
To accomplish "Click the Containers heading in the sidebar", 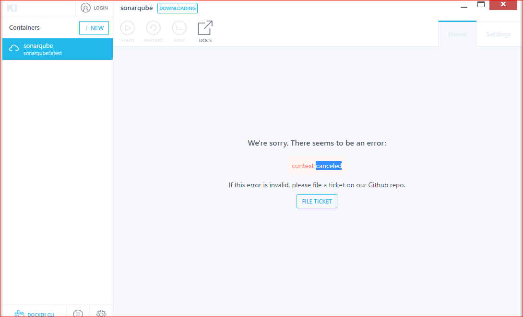I will click(24, 27).
